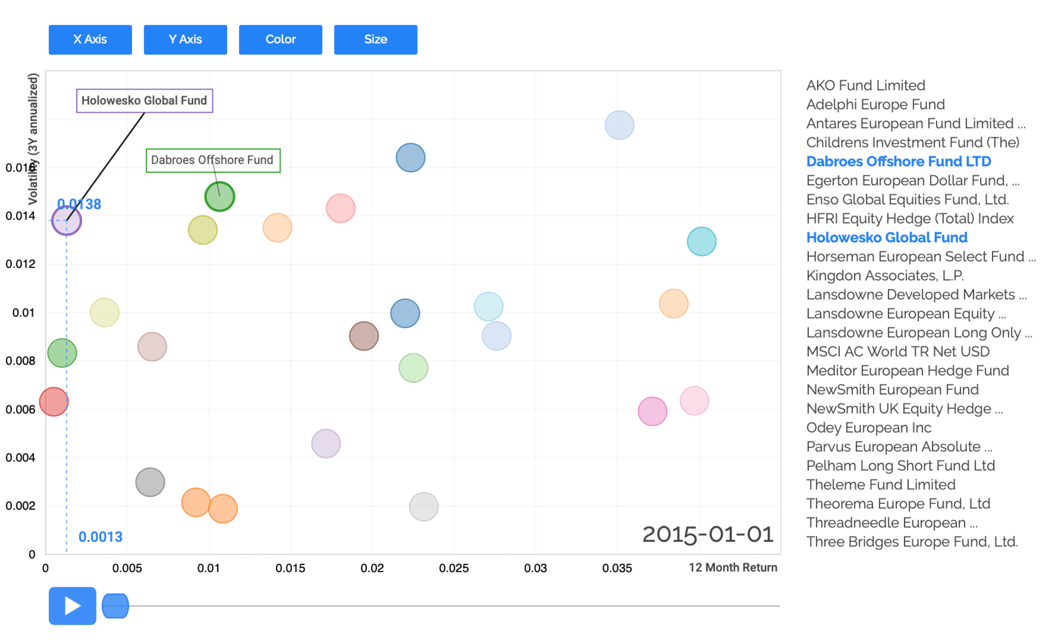Select Pelham Long Short Fund Ltd in legend
The height and width of the screenshot is (644, 1055).
900,466
